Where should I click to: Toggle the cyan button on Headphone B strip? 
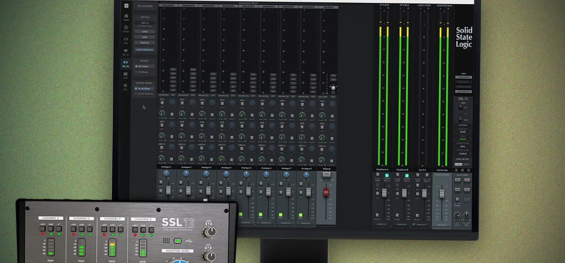click(407, 176)
